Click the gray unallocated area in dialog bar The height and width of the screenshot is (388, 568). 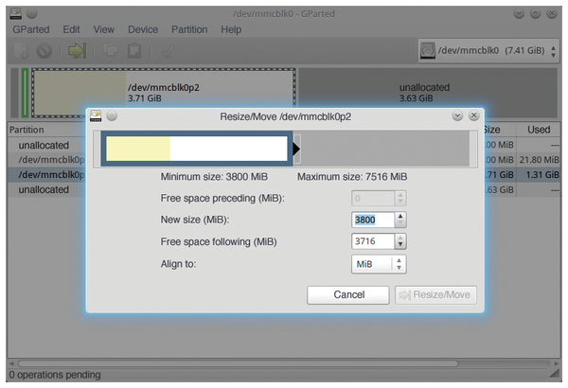pyautogui.click(x=385, y=149)
